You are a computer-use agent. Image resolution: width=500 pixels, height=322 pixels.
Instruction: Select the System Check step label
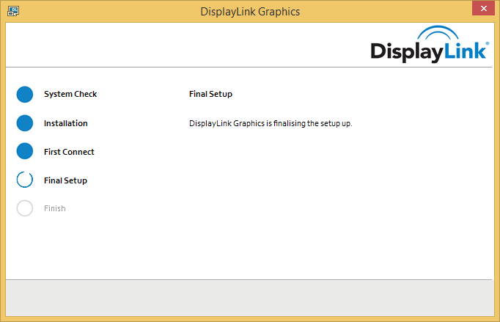[70, 94]
